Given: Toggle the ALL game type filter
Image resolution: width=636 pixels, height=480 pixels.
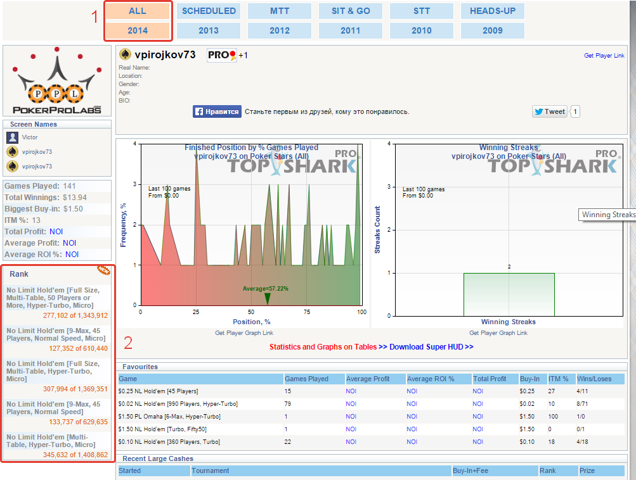Looking at the screenshot, I should [138, 10].
